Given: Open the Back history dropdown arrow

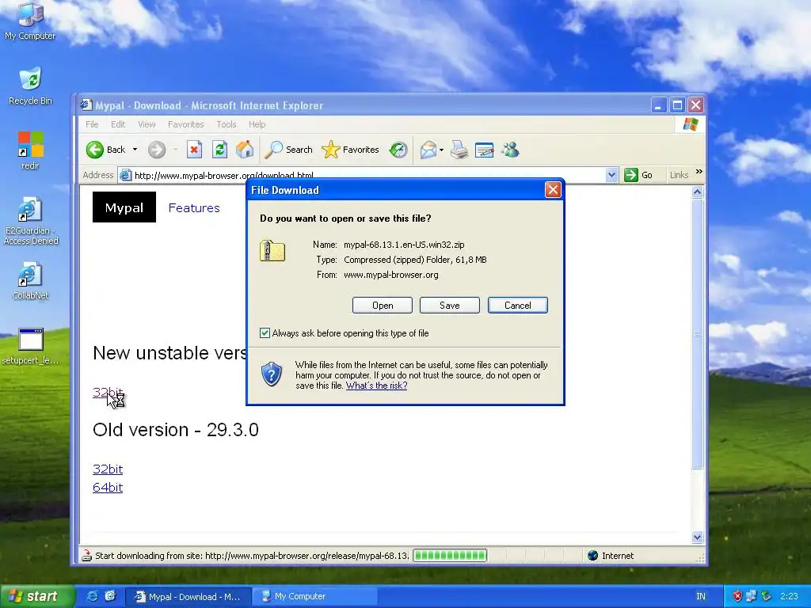Looking at the screenshot, I should point(135,150).
